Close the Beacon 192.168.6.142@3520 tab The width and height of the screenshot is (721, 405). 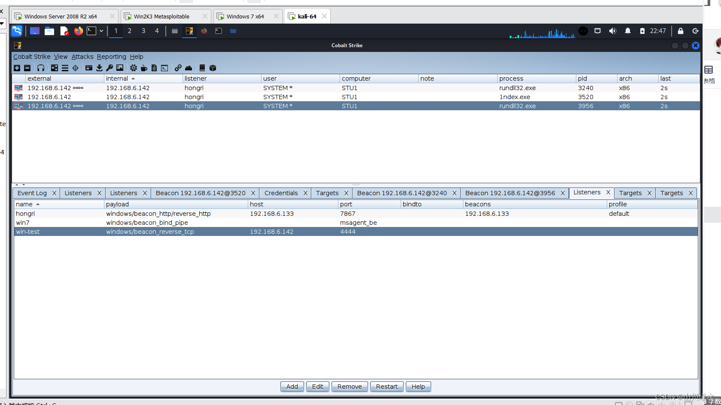click(x=253, y=193)
